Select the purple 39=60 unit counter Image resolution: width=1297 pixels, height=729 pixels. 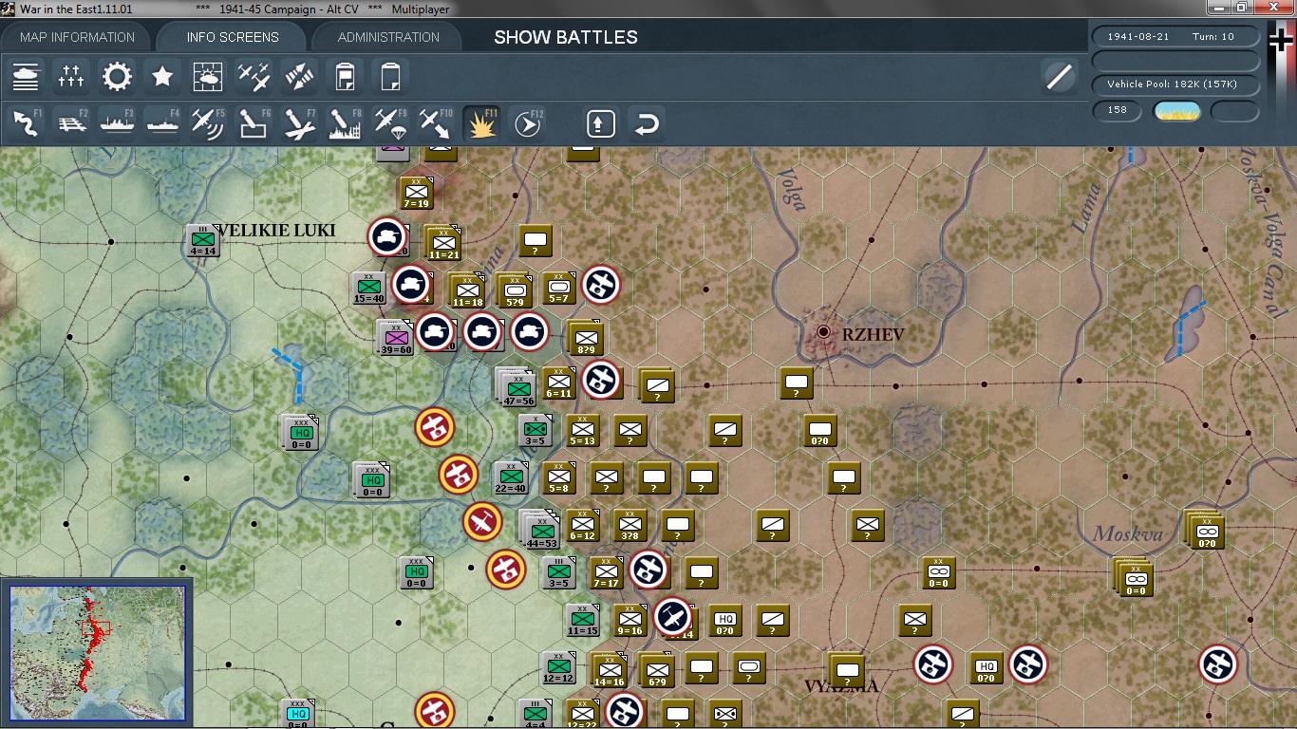[395, 337]
